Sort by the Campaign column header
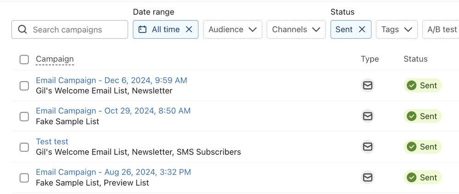The width and height of the screenshot is (459, 194). 55,59
